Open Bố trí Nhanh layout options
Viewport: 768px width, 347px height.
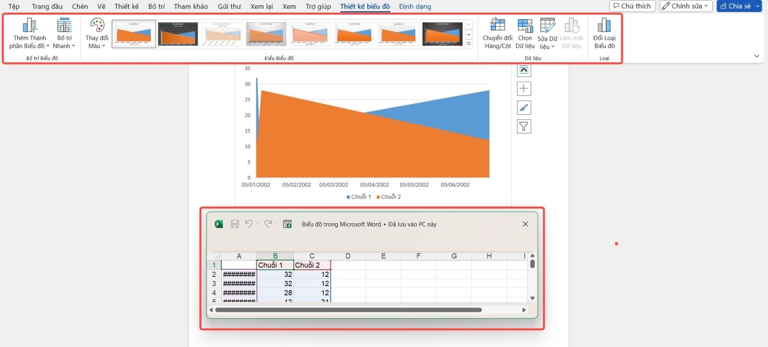(x=64, y=34)
